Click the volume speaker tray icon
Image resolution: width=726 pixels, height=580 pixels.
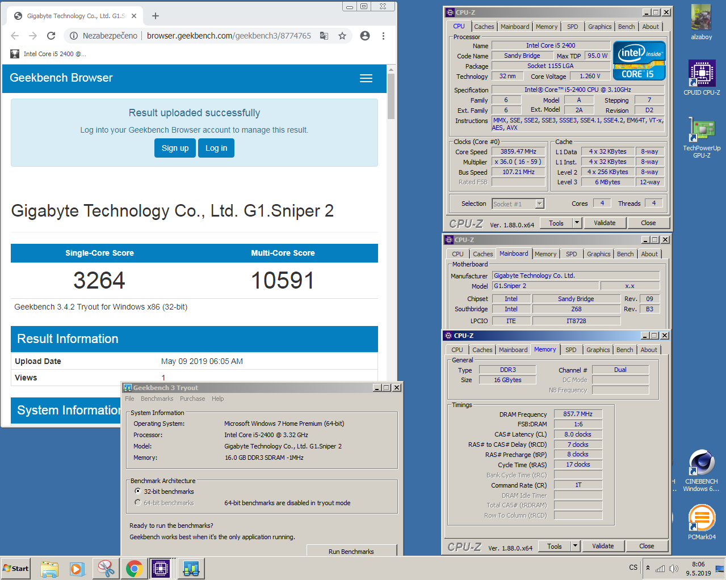click(x=674, y=568)
